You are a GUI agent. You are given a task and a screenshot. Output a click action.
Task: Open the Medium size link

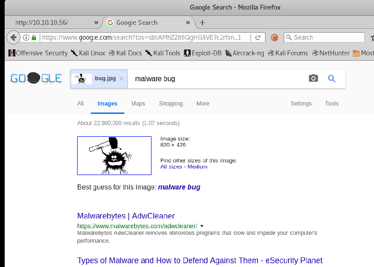click(x=197, y=167)
